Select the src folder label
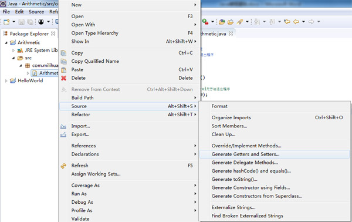This screenshot has height=222, width=352. 28,58
